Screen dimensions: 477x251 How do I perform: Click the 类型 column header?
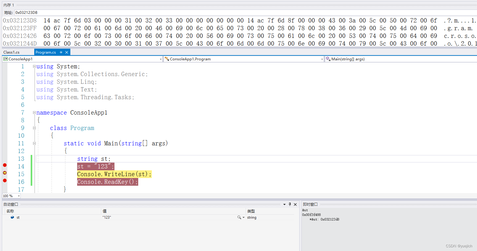(x=251, y=211)
